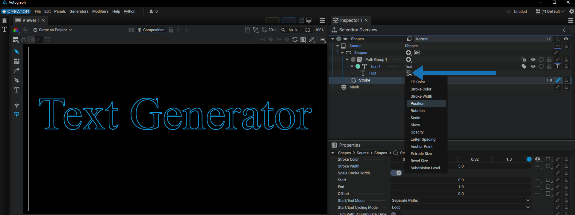
Task: Collapse the blue Shapes sub-node
Action: coord(342,53)
